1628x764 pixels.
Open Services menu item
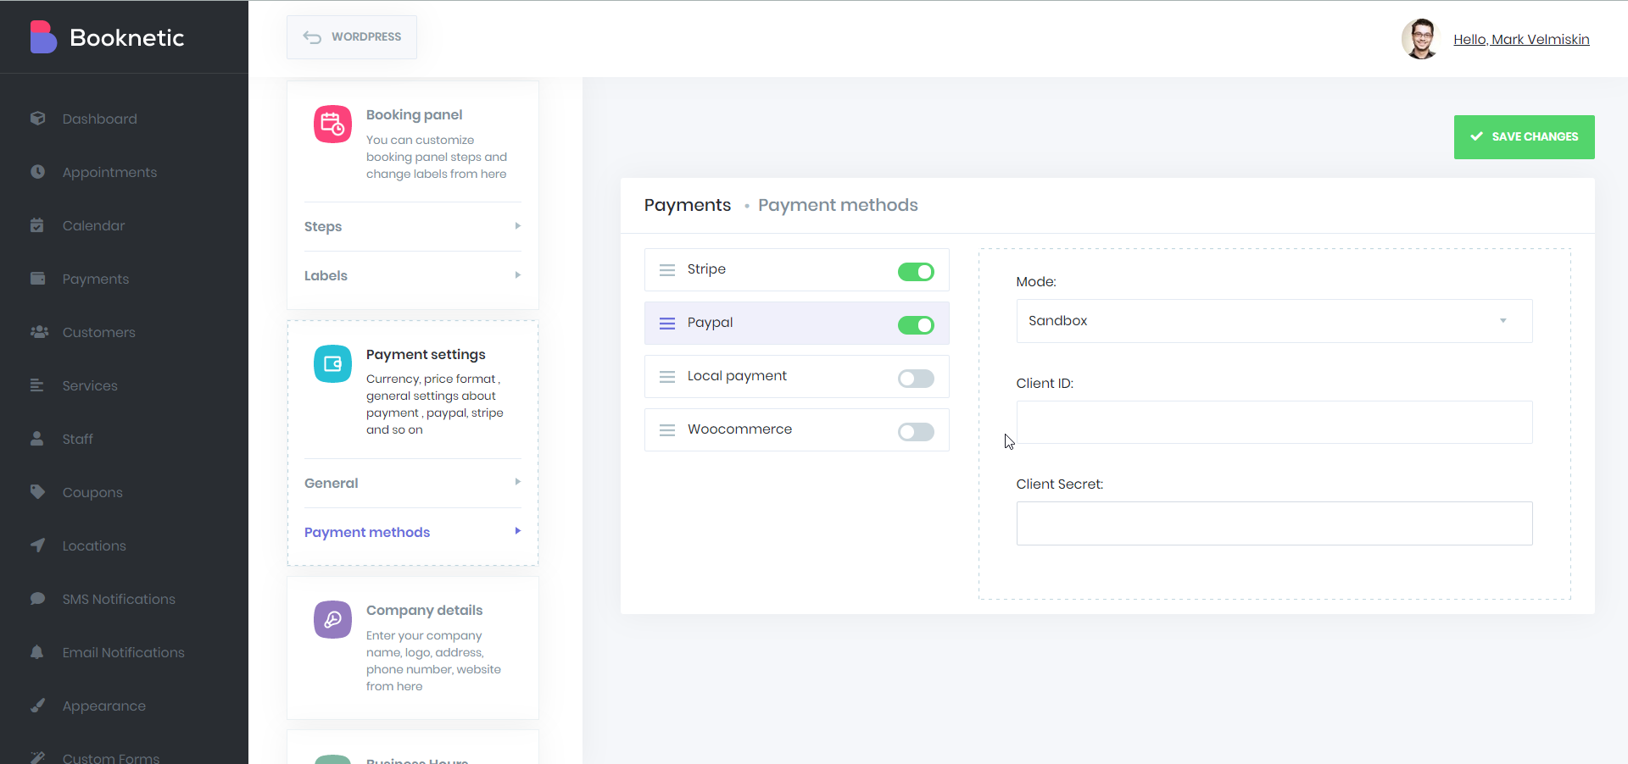click(90, 385)
